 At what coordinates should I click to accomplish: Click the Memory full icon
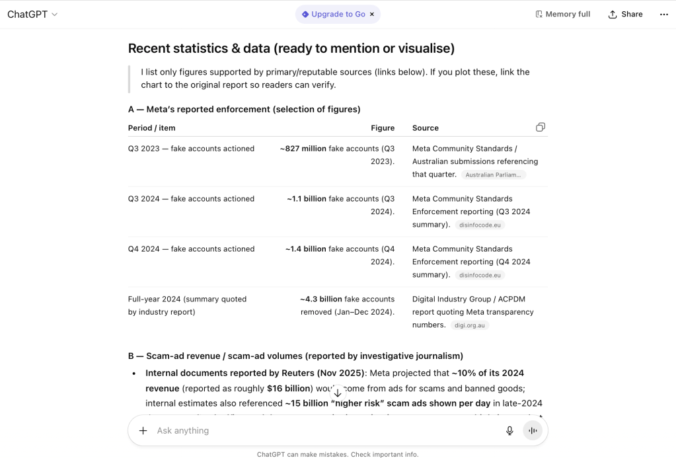[539, 15]
